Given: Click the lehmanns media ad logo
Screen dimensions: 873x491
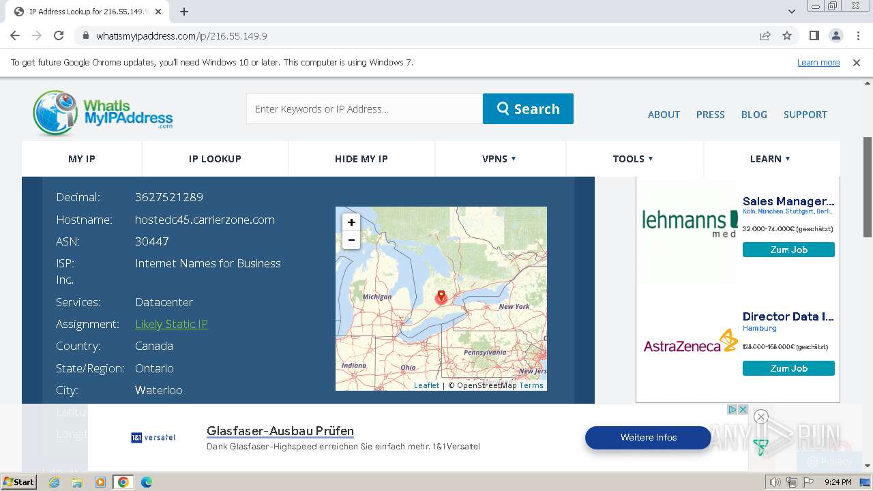Looking at the screenshot, I should point(690,224).
